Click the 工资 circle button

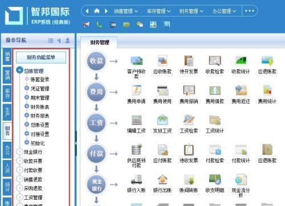point(96,123)
